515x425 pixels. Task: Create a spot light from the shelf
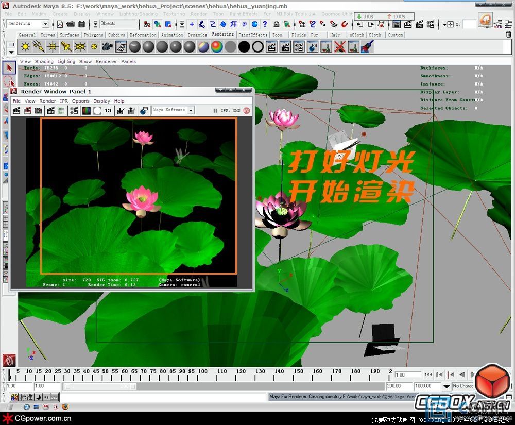(66, 47)
